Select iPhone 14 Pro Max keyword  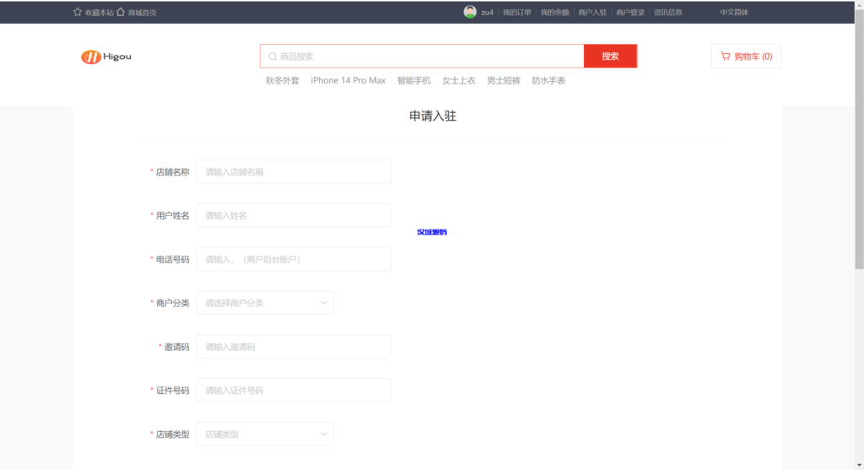coord(348,80)
